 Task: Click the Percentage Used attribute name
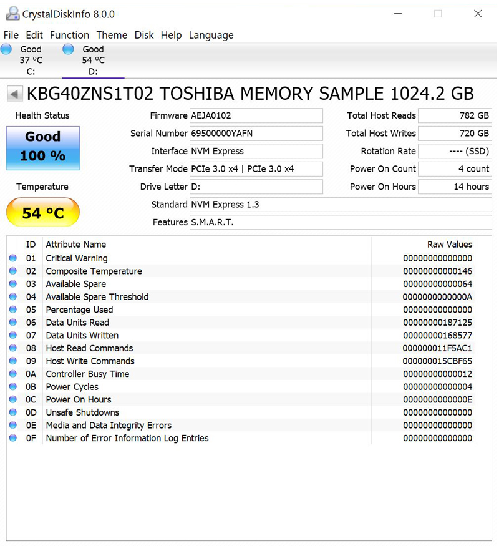coord(79,310)
